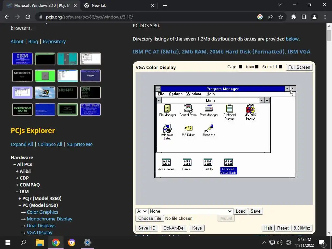Click the Chrome extensions puzzle icon
This screenshot has height=249, width=332.
pos(293,17)
